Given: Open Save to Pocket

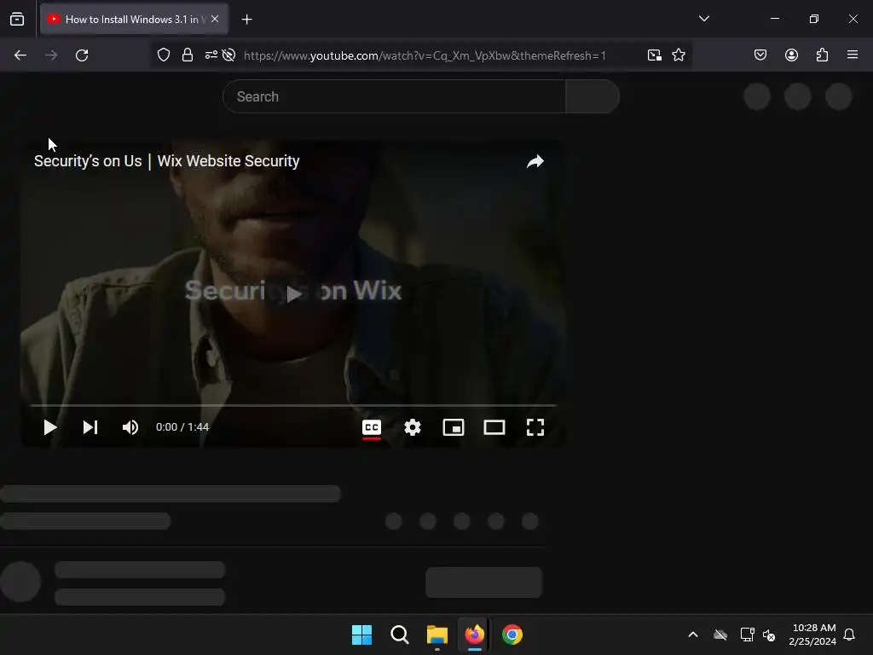Looking at the screenshot, I should click(760, 55).
